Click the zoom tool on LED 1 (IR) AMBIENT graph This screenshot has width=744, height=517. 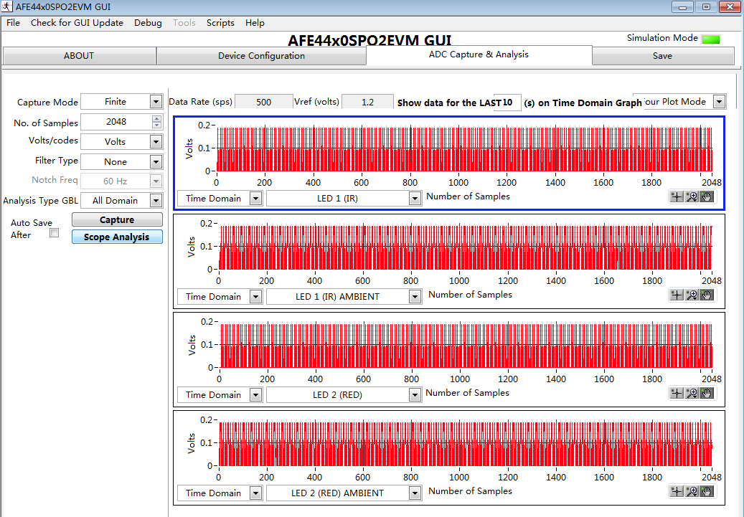(x=692, y=295)
